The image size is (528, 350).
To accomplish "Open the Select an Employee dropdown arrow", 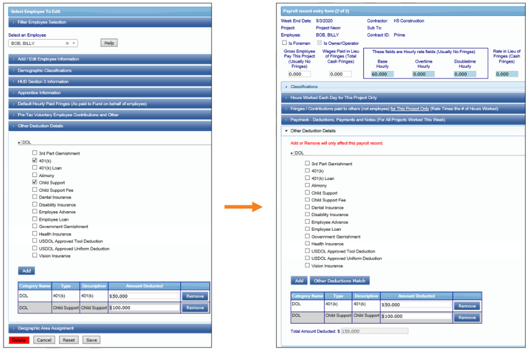I will point(74,43).
